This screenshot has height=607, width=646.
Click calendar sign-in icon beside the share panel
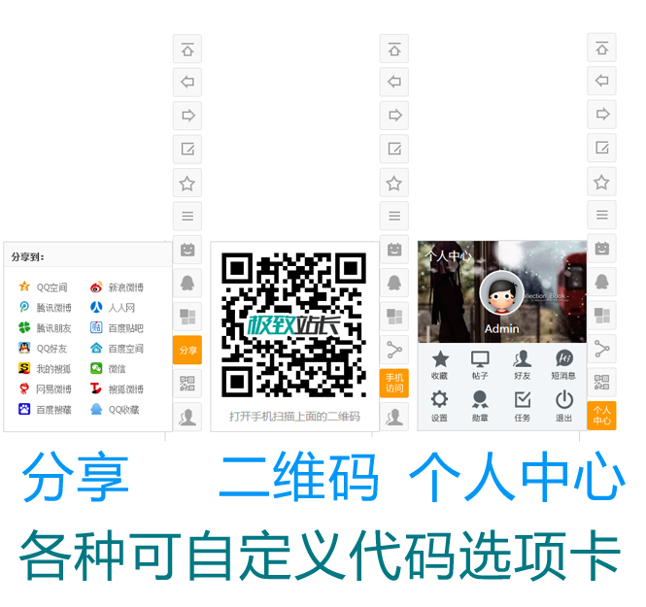click(x=187, y=250)
